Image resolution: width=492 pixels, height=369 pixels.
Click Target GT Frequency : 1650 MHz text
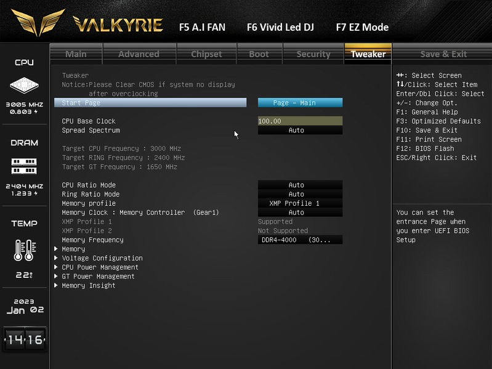[x=119, y=166]
